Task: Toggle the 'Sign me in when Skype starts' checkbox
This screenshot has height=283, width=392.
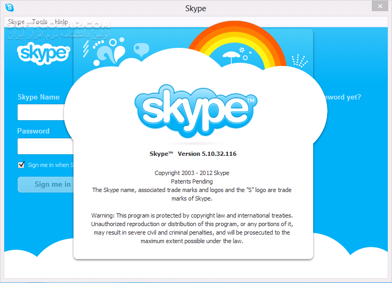Action: pos(21,165)
